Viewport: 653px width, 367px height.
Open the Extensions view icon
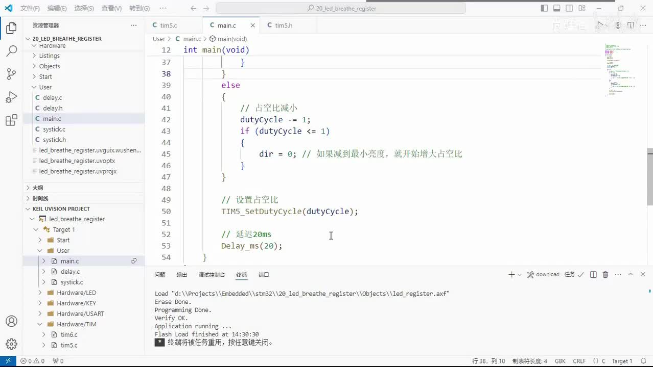click(11, 121)
